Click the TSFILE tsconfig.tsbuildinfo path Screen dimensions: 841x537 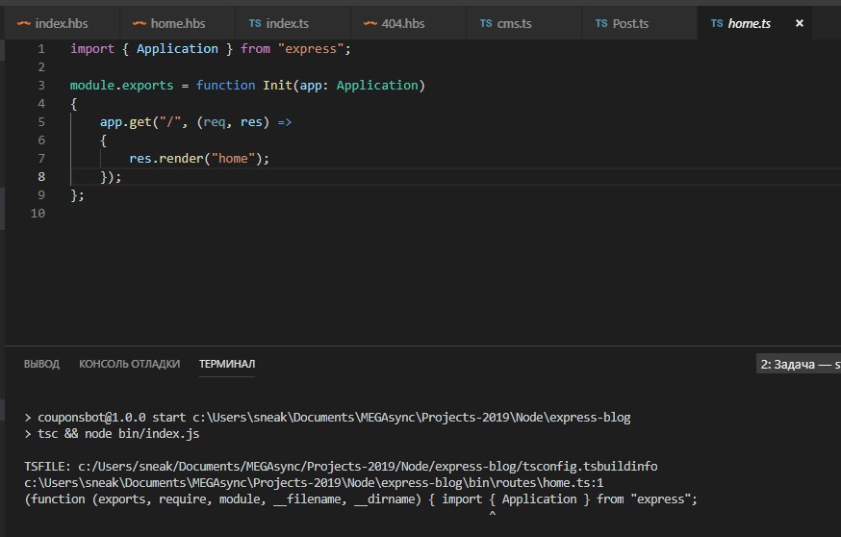[x=368, y=466]
